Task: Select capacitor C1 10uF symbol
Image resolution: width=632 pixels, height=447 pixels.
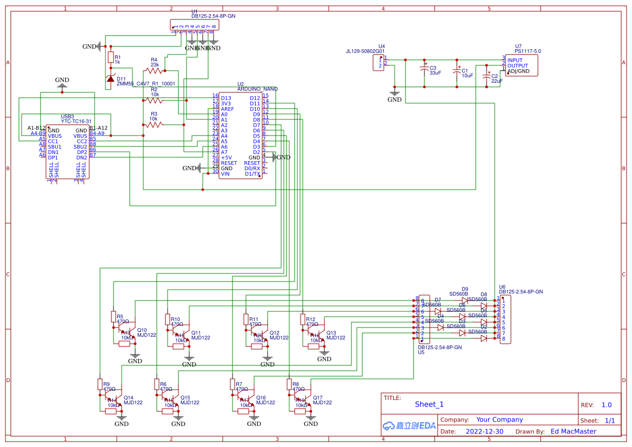Action: [457, 71]
